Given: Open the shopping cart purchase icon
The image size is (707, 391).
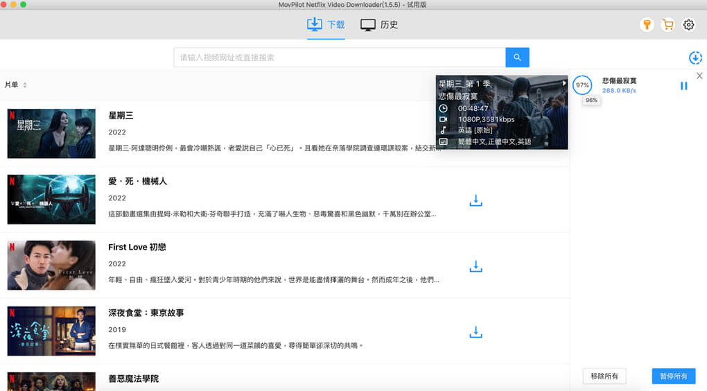Looking at the screenshot, I should pyautogui.click(x=667, y=24).
